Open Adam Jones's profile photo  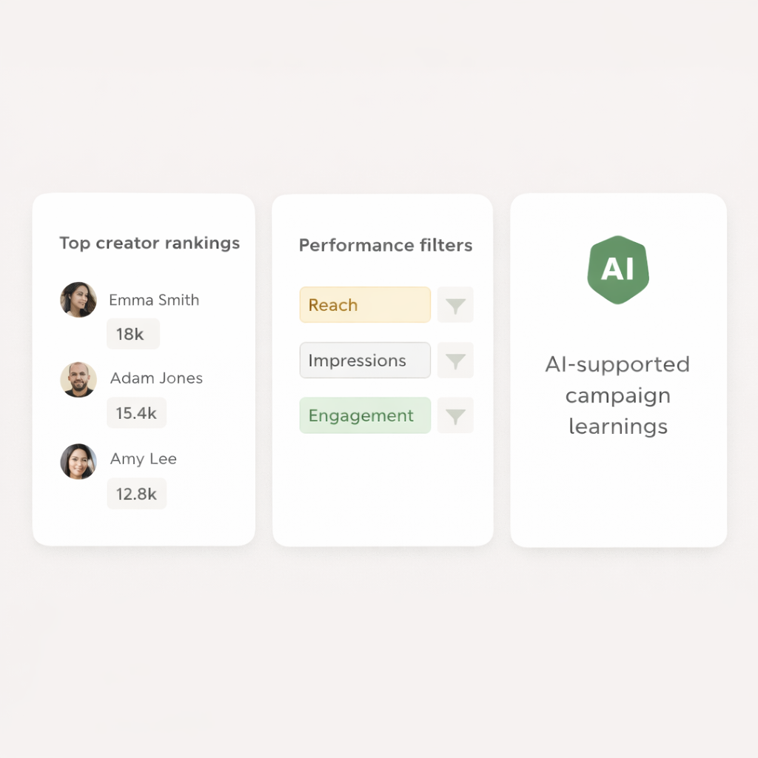click(78, 380)
